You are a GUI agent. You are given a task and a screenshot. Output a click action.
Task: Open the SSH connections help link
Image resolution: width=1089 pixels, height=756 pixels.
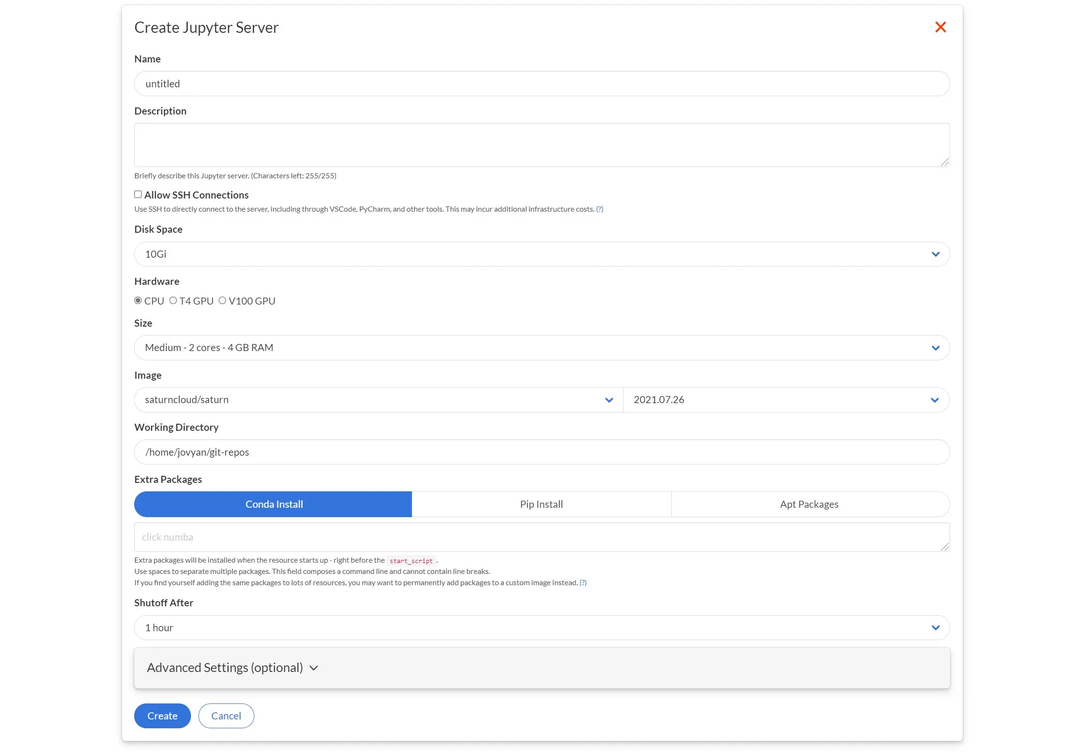(x=600, y=208)
